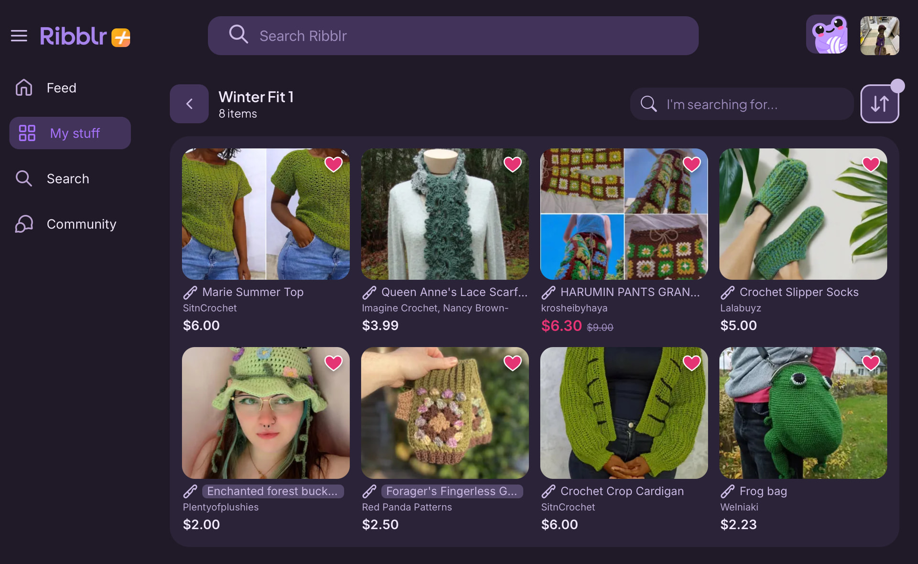
Task: Click the magnifier icon in the main search bar
Action: pyautogui.click(x=238, y=35)
